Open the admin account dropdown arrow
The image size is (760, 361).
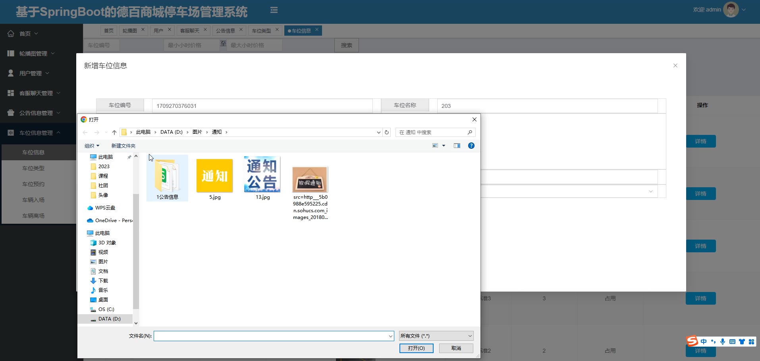[744, 10]
